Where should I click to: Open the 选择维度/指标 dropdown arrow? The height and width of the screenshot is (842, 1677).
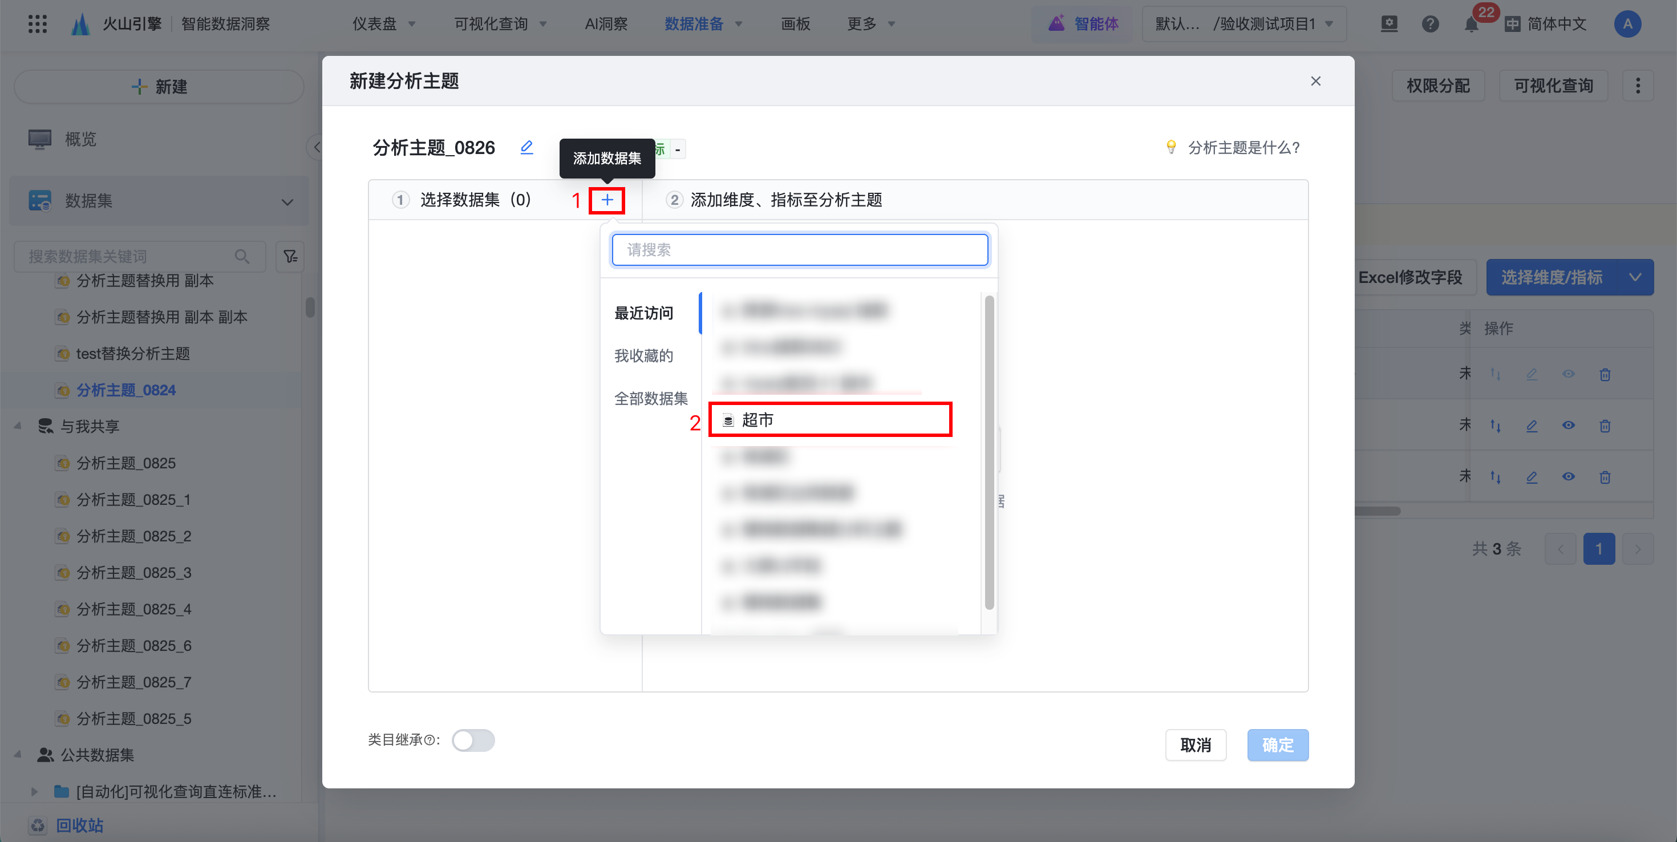point(1635,277)
